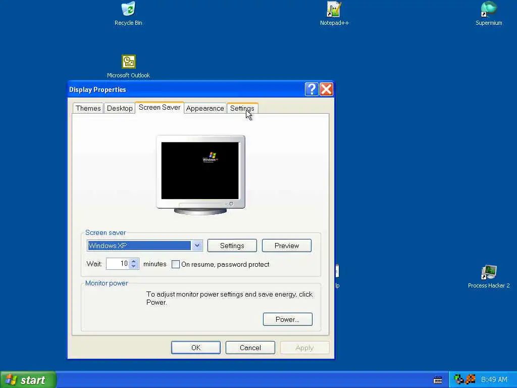
Task: Switch to the Desktop tab
Action: [x=120, y=108]
